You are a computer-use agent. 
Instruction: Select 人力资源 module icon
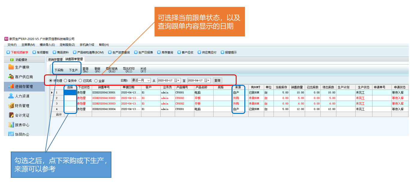pyautogui.click(x=11, y=96)
